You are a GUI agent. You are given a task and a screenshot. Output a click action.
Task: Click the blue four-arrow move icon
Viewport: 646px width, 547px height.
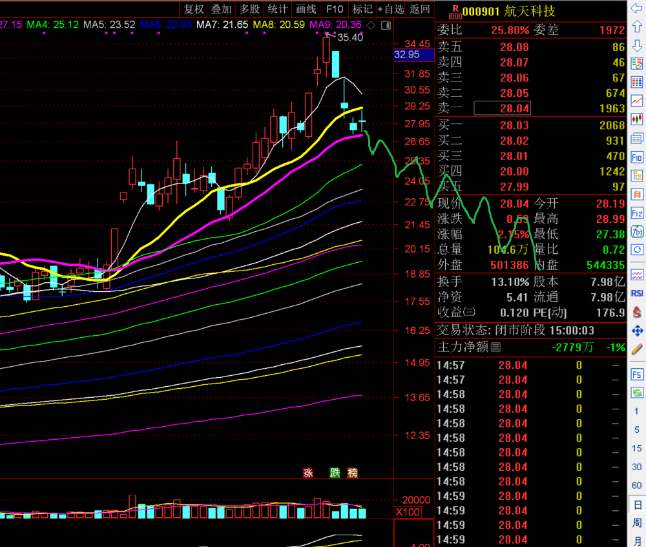637,331
